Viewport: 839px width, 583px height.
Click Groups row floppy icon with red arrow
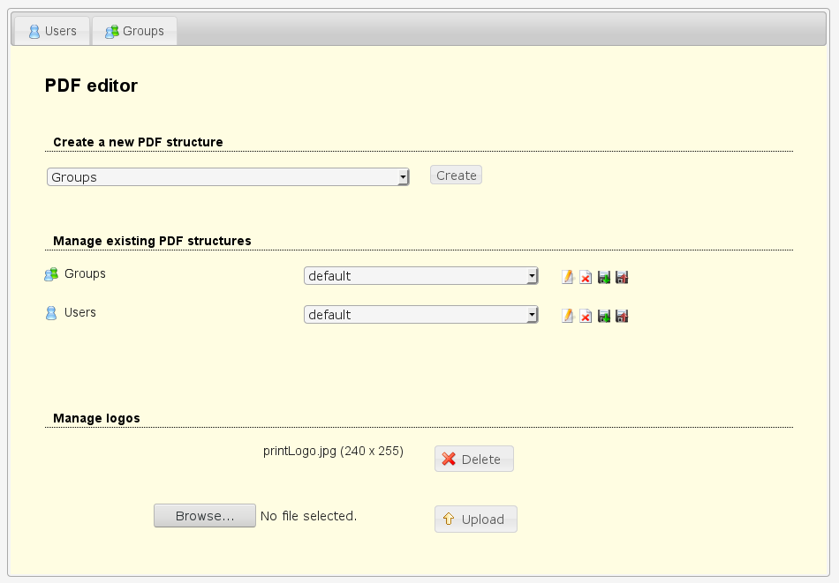622,278
